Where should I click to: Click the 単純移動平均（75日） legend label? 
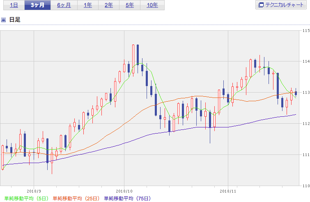pos(127,198)
